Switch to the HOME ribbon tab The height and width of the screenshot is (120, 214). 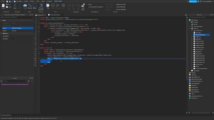[26, 1]
